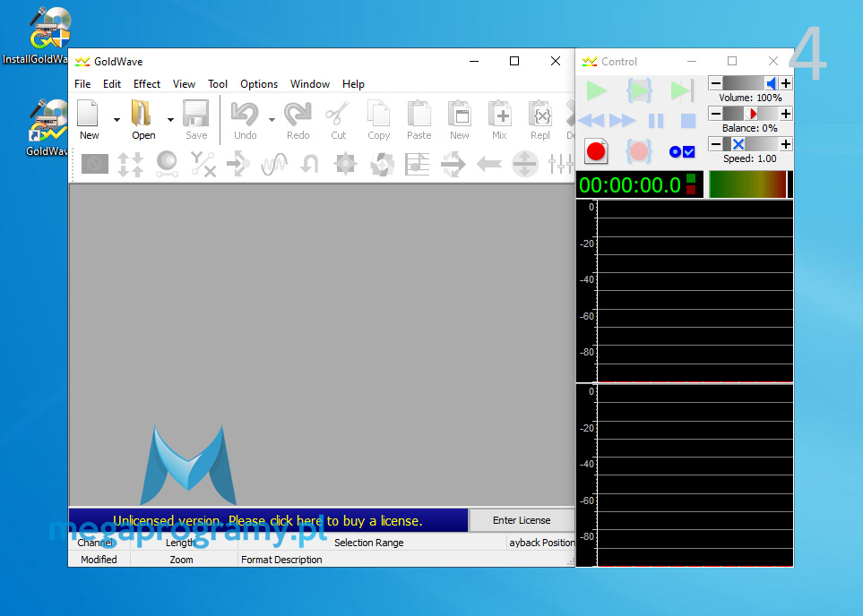Click the Y-X branch effect icon
The image size is (863, 616).
pos(203,164)
